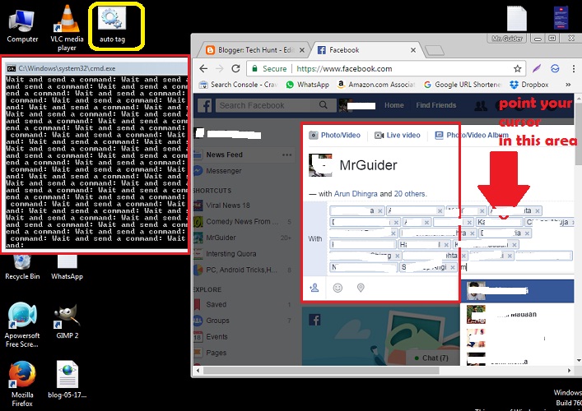Image resolution: width=582 pixels, height=411 pixels.
Task: Open Search Console bookmark
Action: pyautogui.click(x=238, y=85)
